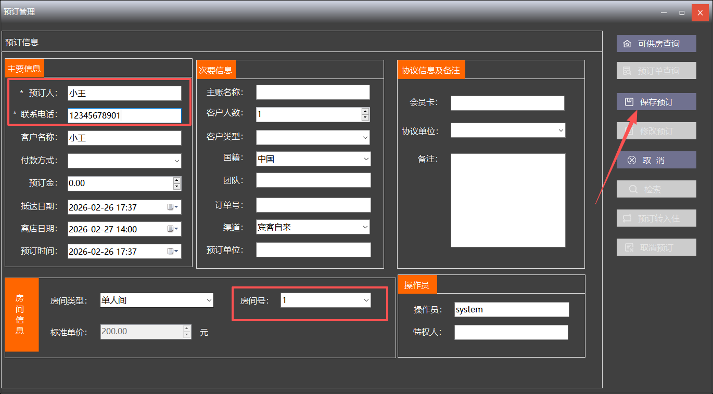The height and width of the screenshot is (394, 713).
Task: Select the 主要信息 tab header
Action: pyautogui.click(x=24, y=69)
